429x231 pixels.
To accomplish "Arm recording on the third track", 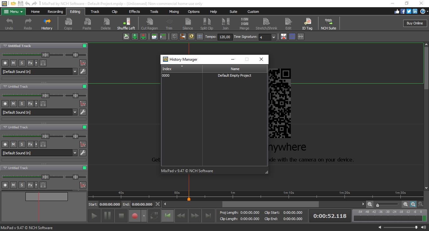I will click(x=5, y=144).
